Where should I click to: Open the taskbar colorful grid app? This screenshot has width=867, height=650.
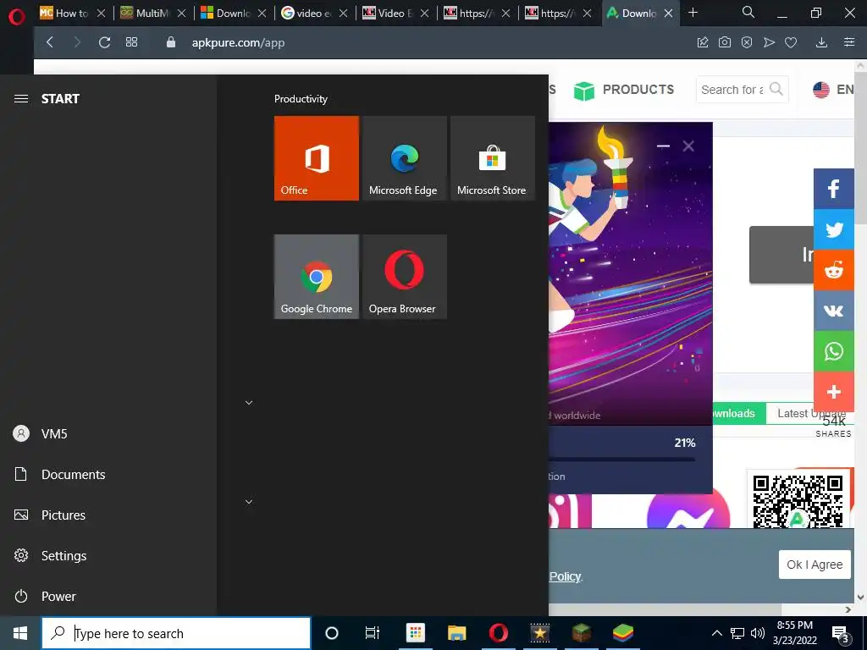point(415,633)
